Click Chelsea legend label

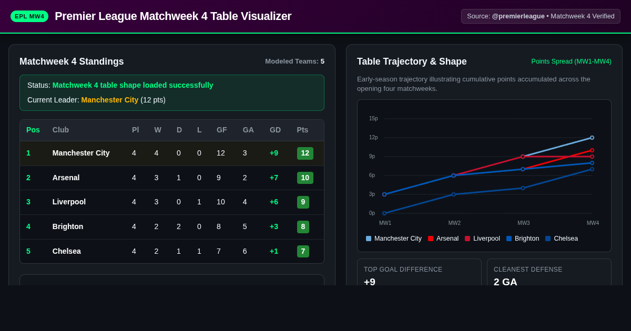566,239
